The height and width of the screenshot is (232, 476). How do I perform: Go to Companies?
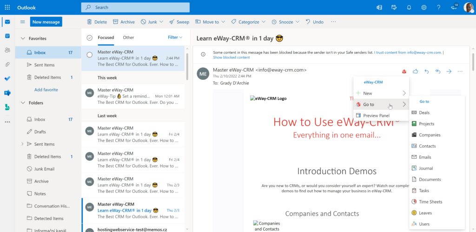coord(437,135)
